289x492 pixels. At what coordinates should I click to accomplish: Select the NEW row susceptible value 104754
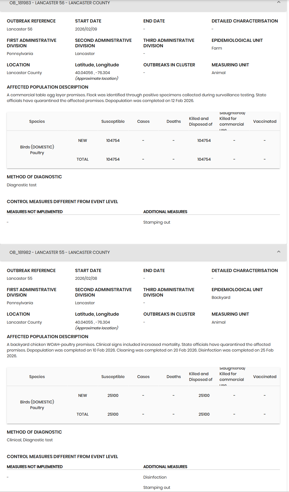pos(113,140)
